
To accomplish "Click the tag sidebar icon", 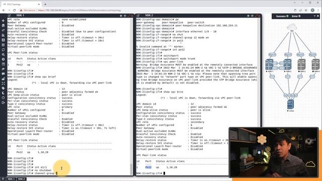I will pos(3,88).
